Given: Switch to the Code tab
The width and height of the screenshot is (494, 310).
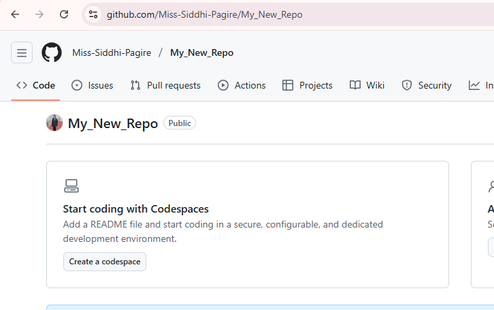Looking at the screenshot, I should [x=36, y=85].
